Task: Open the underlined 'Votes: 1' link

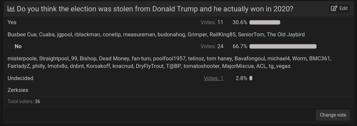Action: coord(213,78)
